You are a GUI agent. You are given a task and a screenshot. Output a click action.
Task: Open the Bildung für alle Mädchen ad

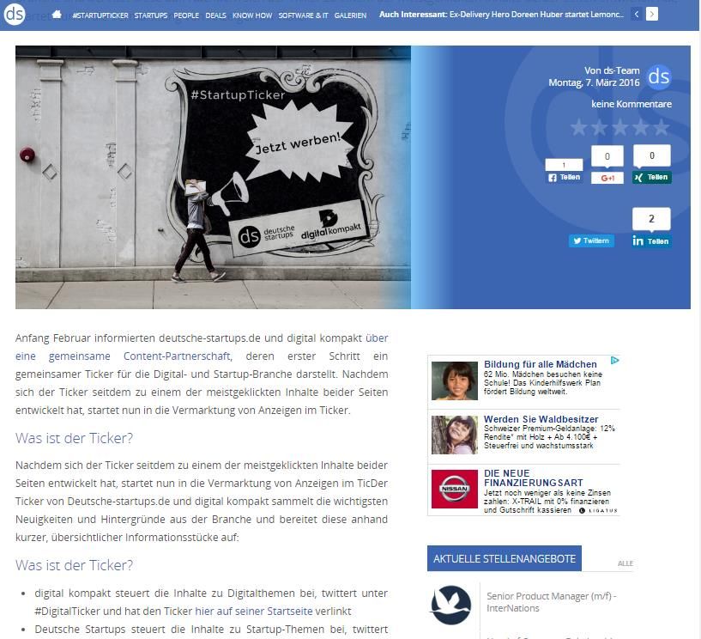click(541, 364)
